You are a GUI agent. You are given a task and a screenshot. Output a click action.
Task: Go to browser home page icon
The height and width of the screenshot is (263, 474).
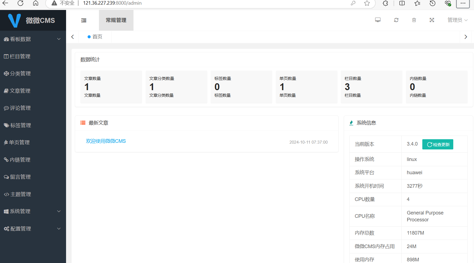point(36,3)
